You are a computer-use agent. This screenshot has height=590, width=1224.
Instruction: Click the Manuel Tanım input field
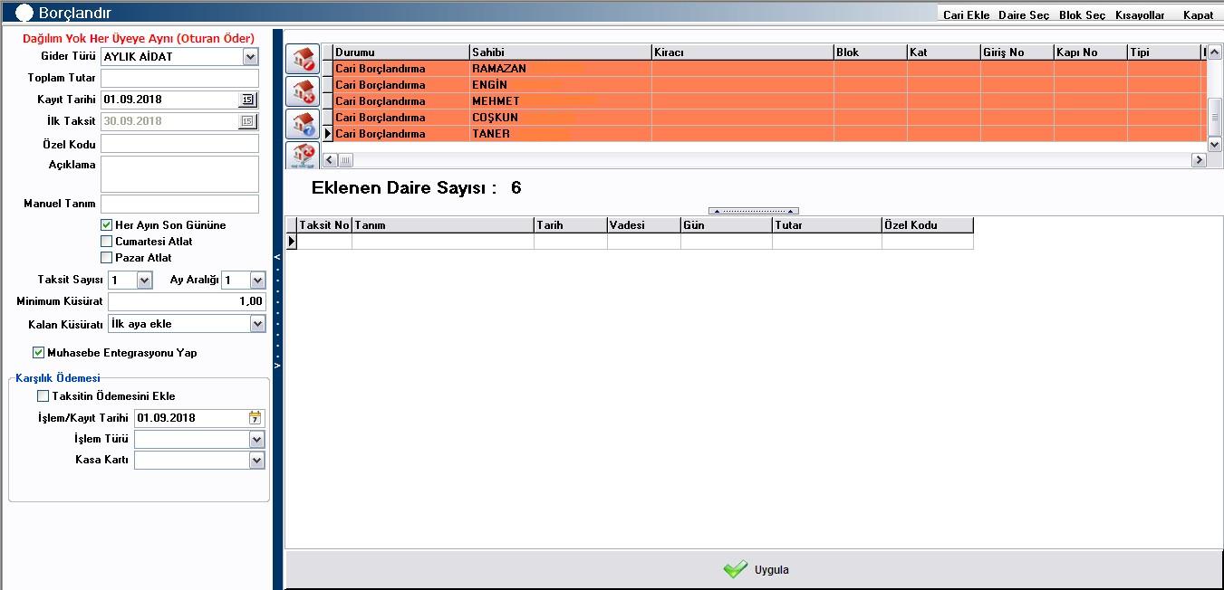(x=179, y=204)
